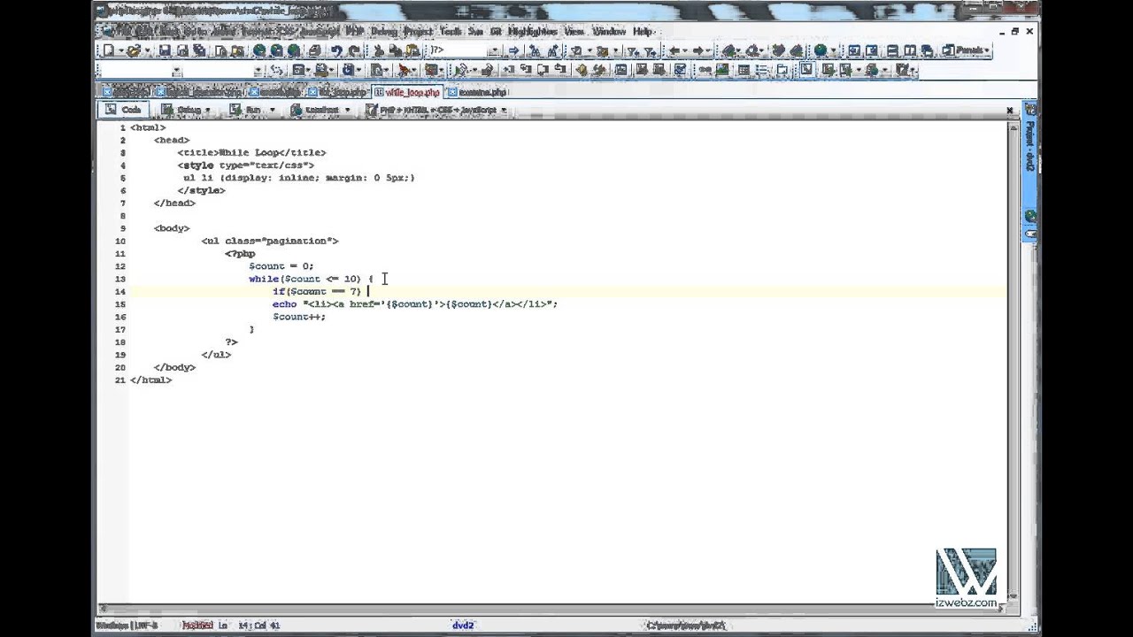Open the Debug button dropdown arrow
This screenshot has width=1133, height=637.
click(207, 111)
